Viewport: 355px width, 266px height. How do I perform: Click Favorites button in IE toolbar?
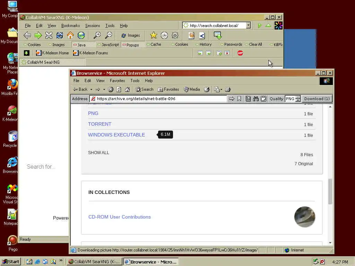[168, 89]
